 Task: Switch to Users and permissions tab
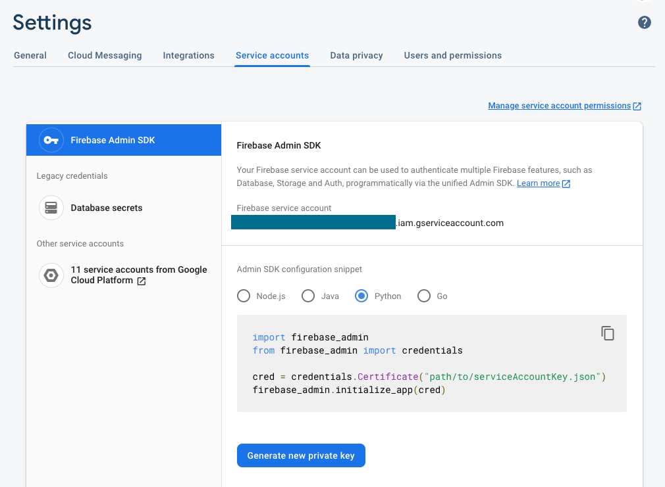click(453, 55)
